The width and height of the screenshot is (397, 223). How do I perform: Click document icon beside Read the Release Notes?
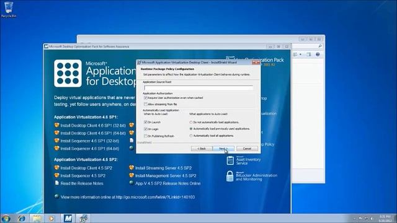tap(56, 183)
